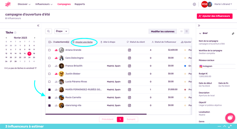Viewport: 237px width, 129px height.
Task: Open Ariana Grande statistics bar icon
Action: pyautogui.click(x=56, y=50)
